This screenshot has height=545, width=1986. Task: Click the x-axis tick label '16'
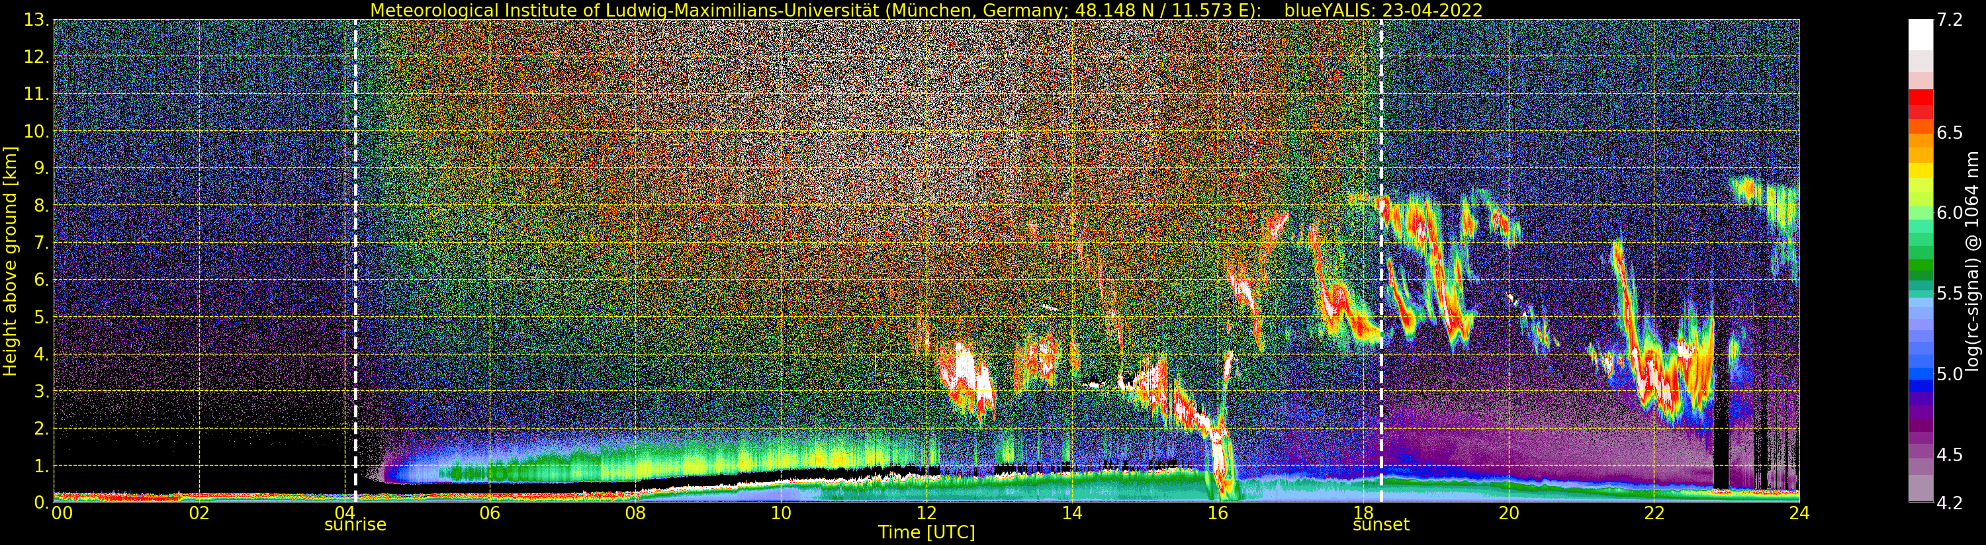coord(1218,513)
